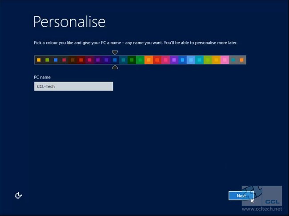Pick dark gray swatch with yellow square

pyautogui.click(x=39, y=60)
